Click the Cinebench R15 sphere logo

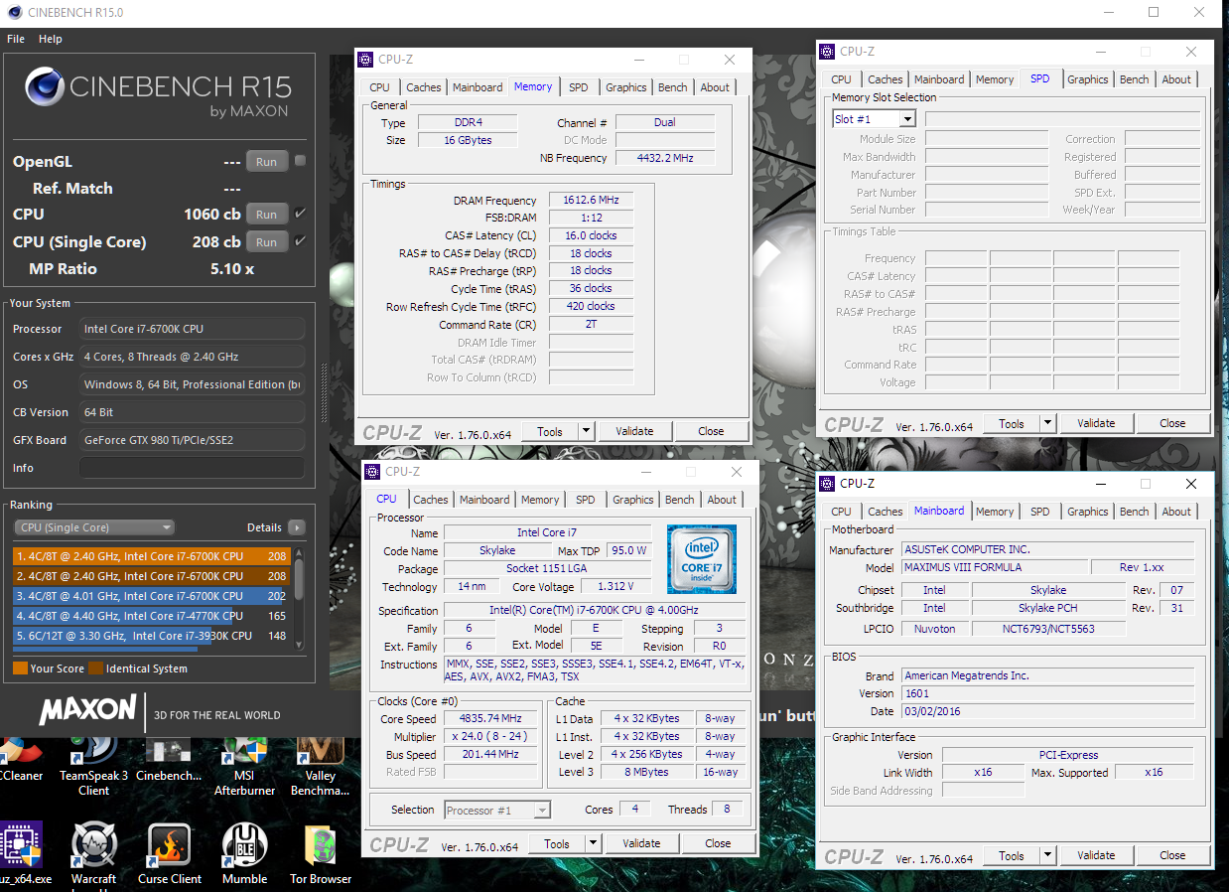(x=44, y=87)
